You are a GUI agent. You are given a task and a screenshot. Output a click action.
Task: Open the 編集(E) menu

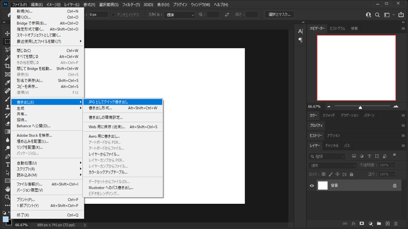[x=37, y=5]
